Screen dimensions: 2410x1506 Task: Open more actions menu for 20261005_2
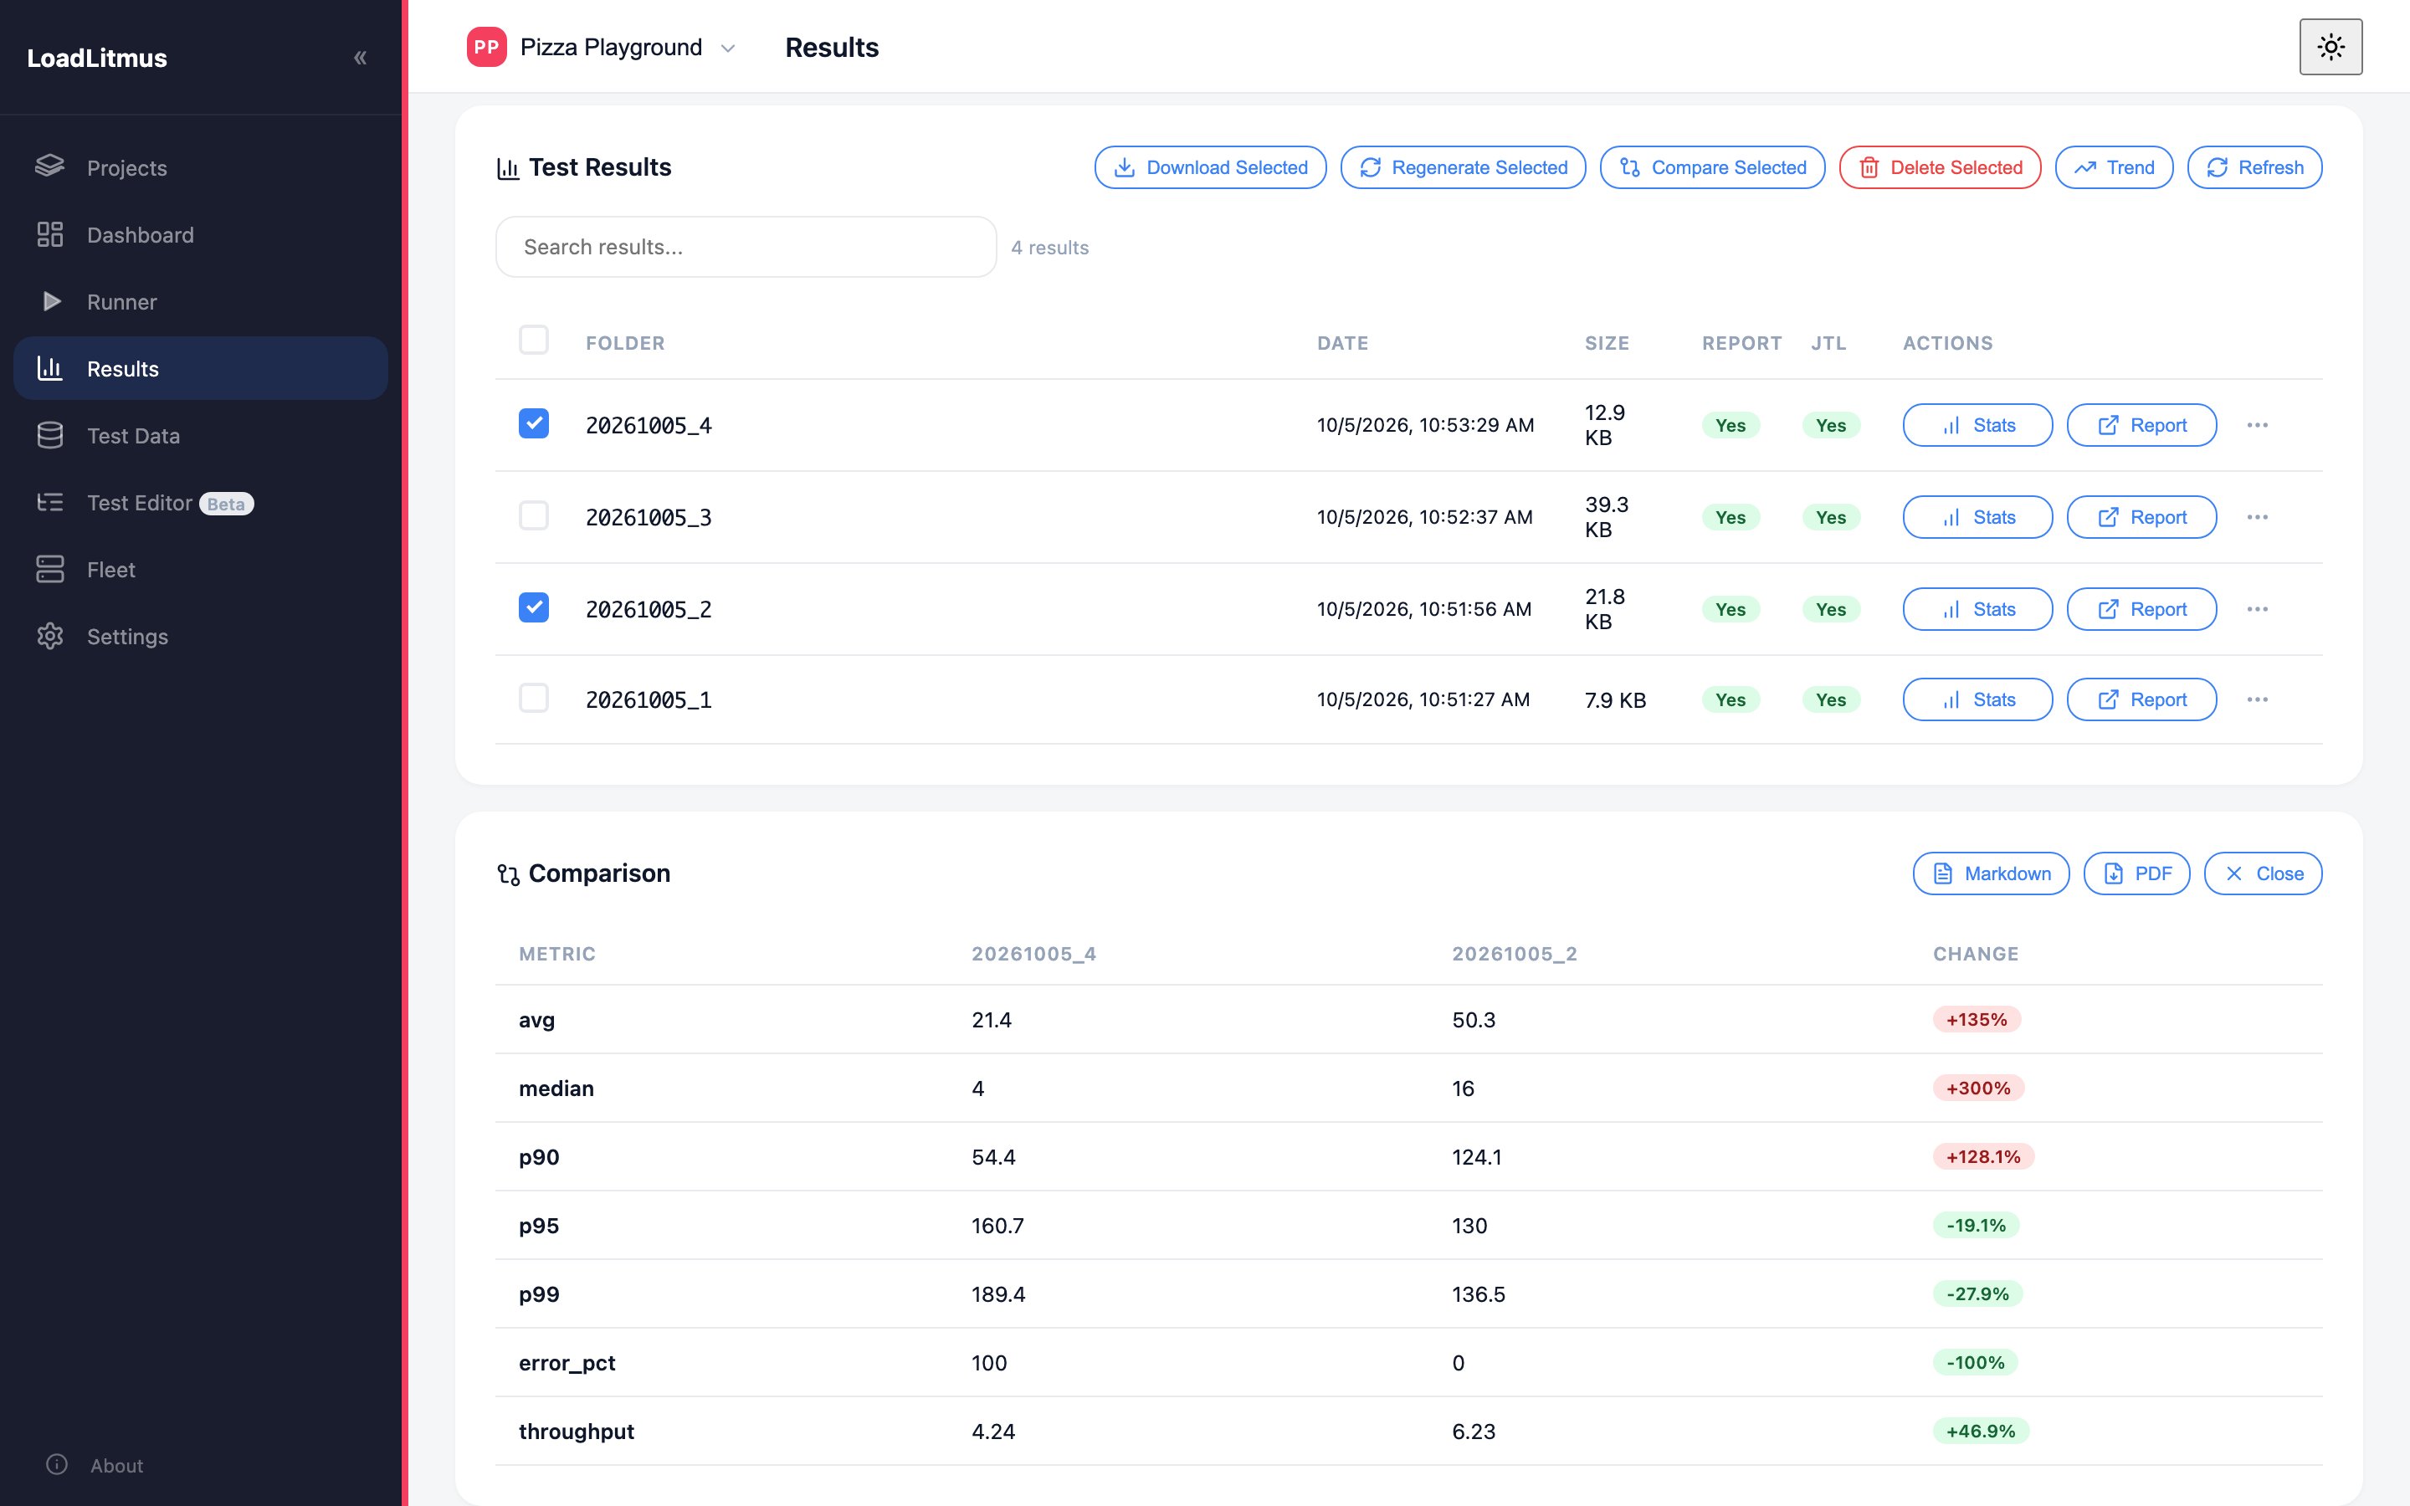2257,608
